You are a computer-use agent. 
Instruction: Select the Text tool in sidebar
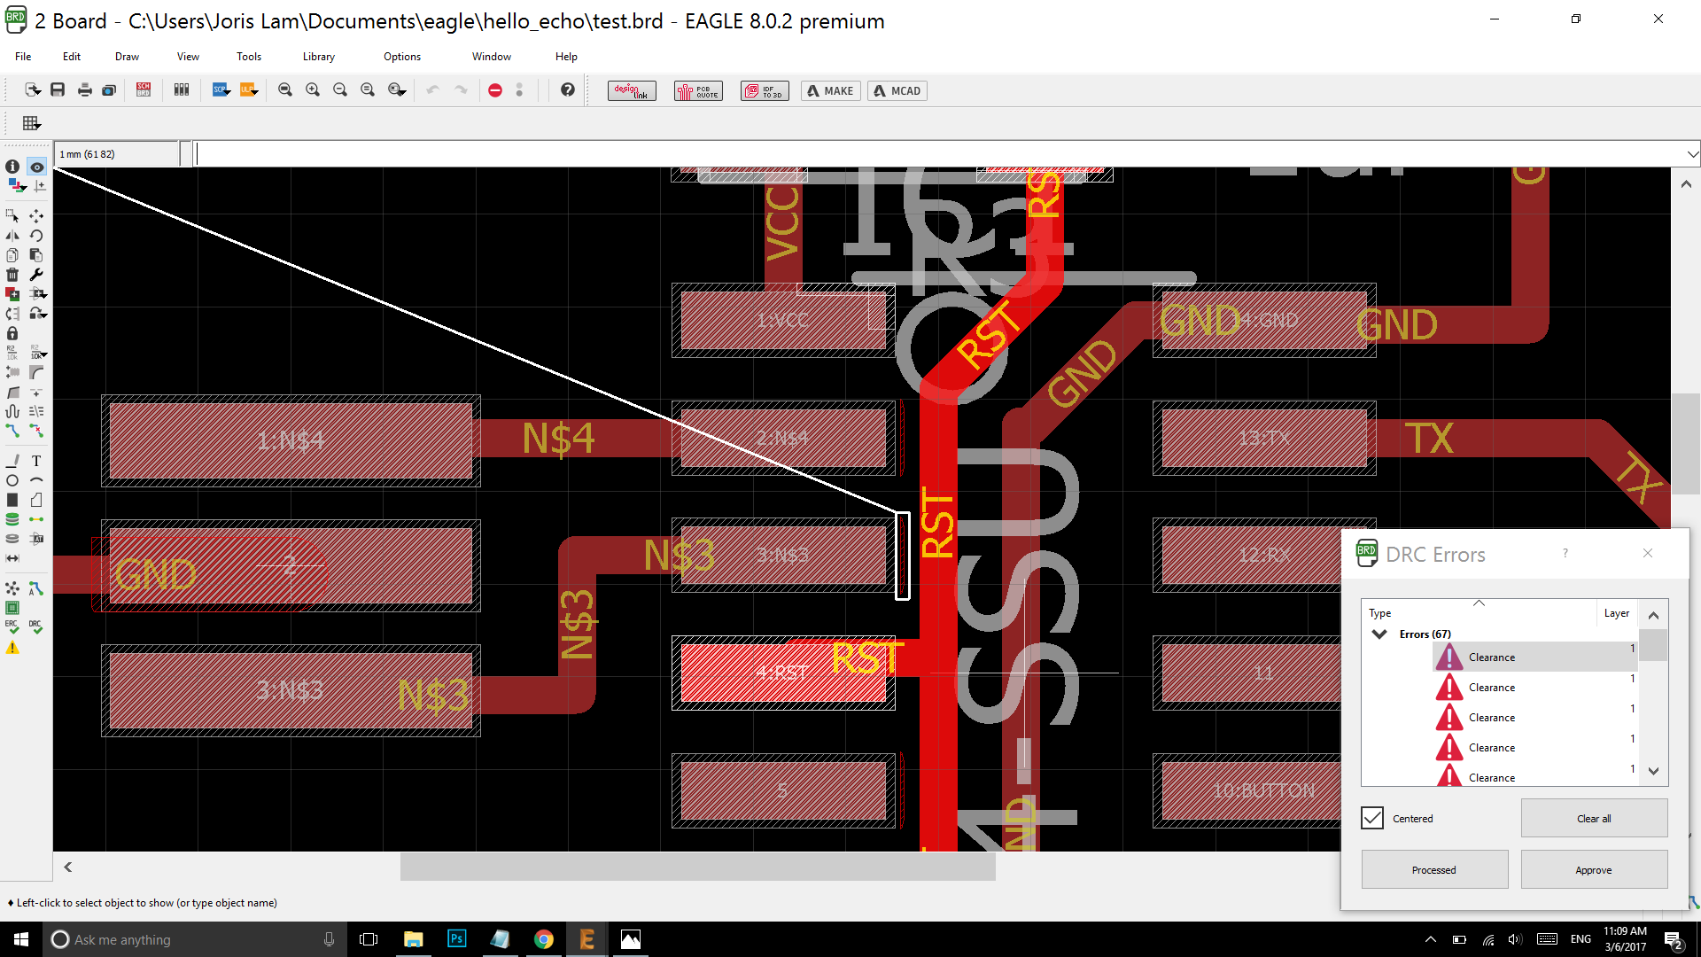36,461
